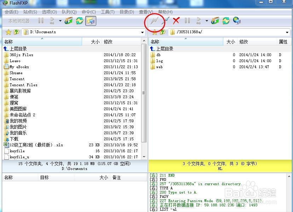Click the Connect lightning bolt icon
The height and width of the screenshot is (212, 293).
[x=155, y=21]
